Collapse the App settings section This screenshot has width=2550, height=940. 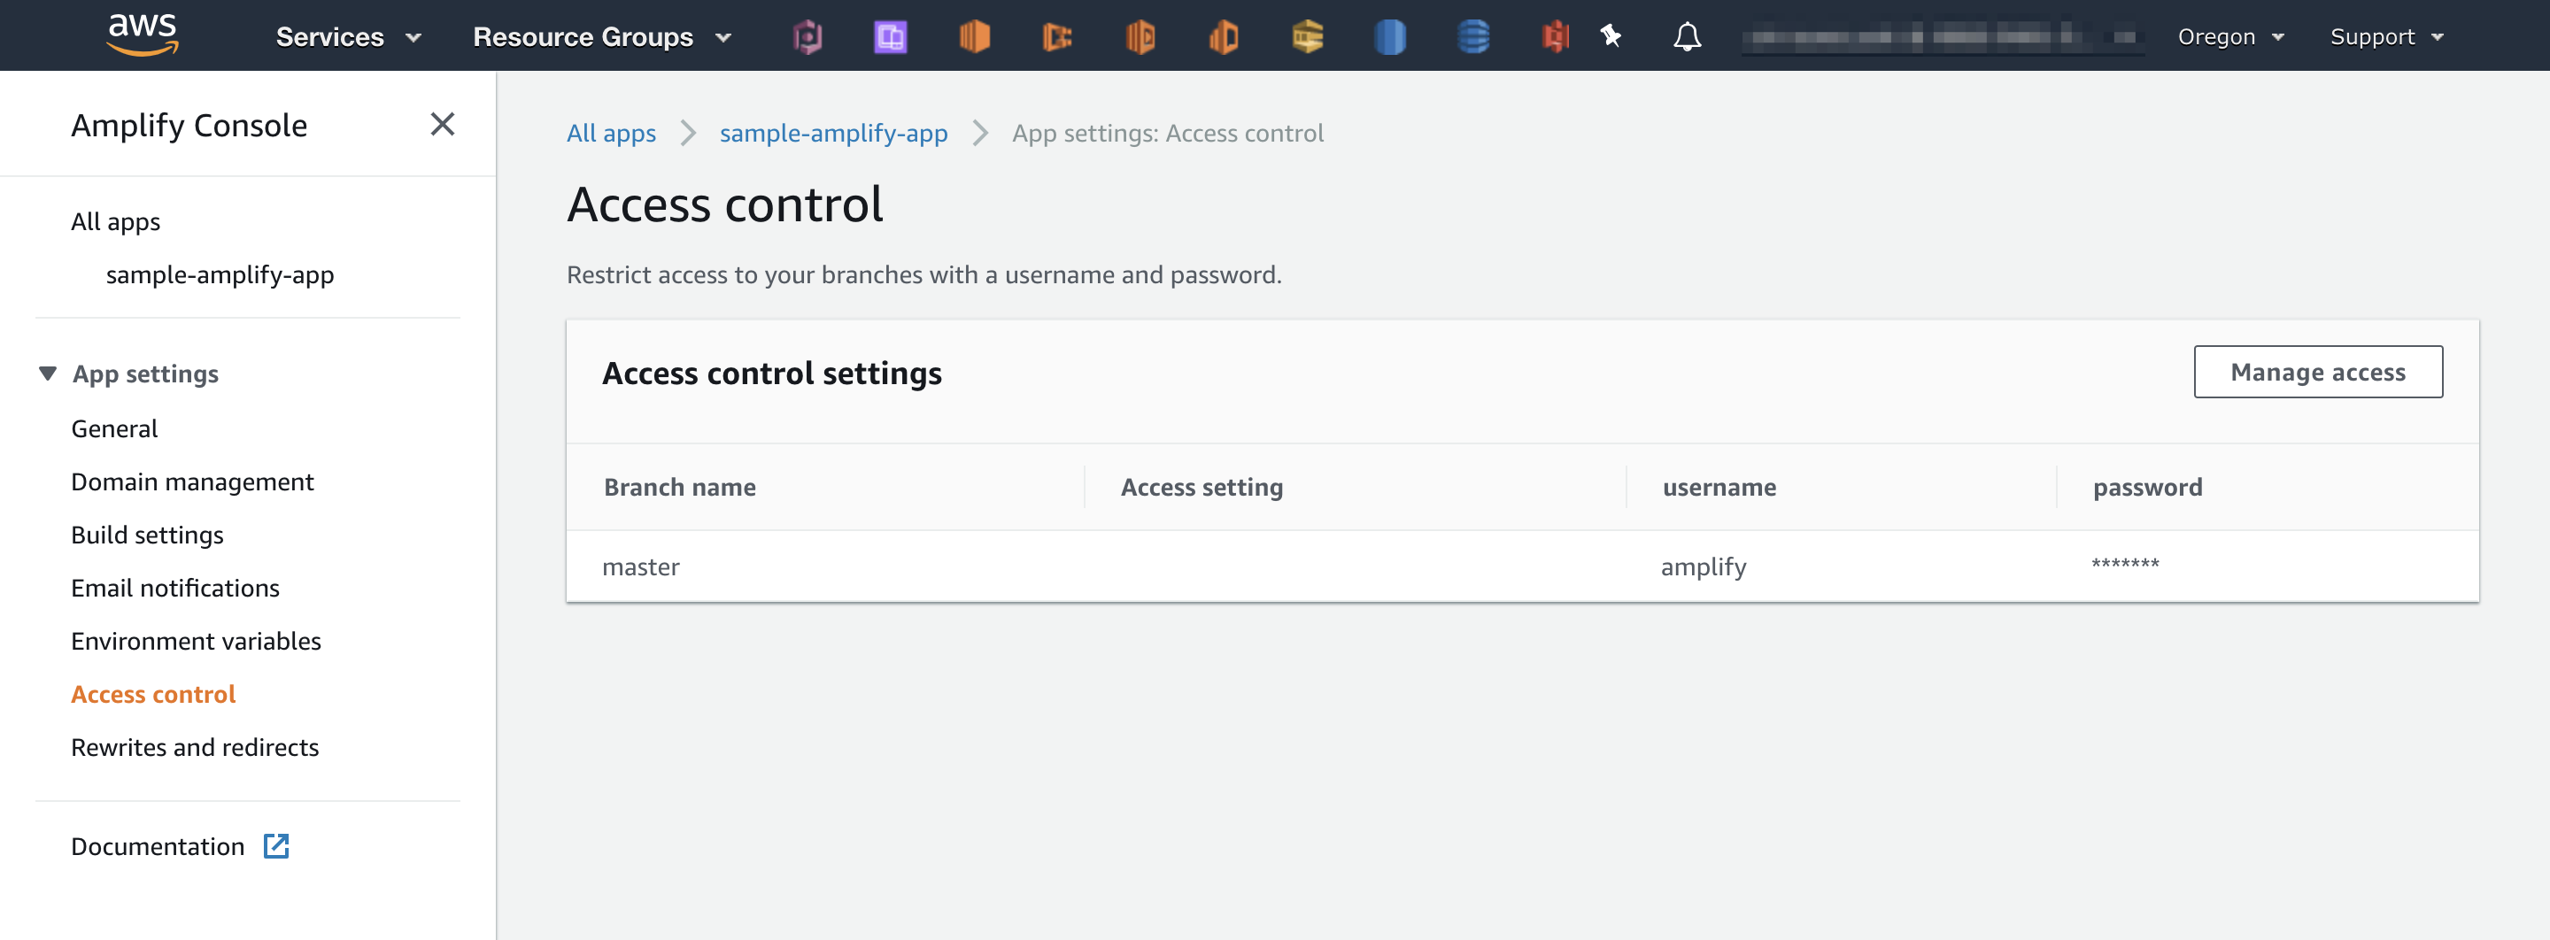[47, 373]
